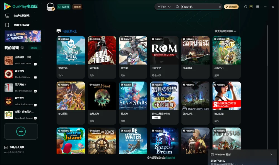Image resolution: width=279 pixels, height=165 pixels.
Task: Open 星之翼 game card
Action: tap(133, 57)
